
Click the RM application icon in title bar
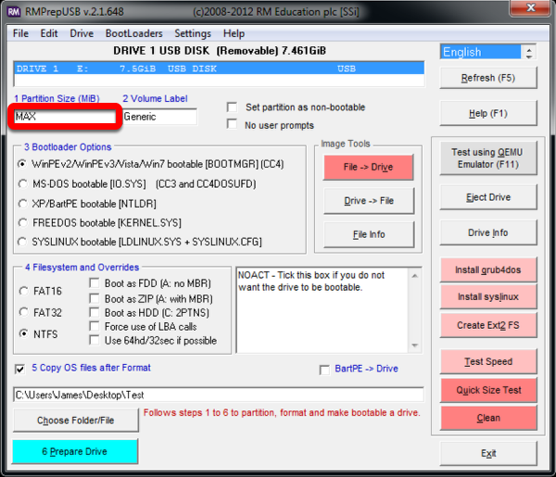click(14, 12)
